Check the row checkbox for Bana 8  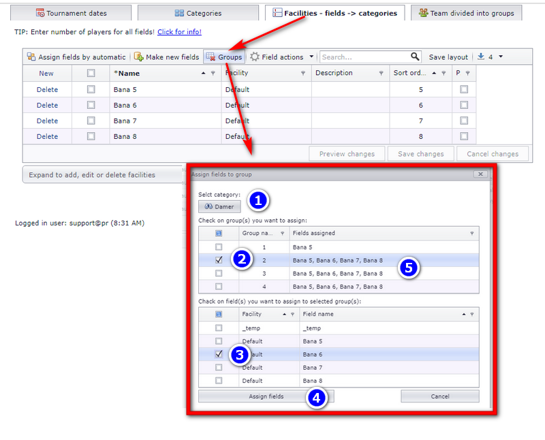coord(91,136)
